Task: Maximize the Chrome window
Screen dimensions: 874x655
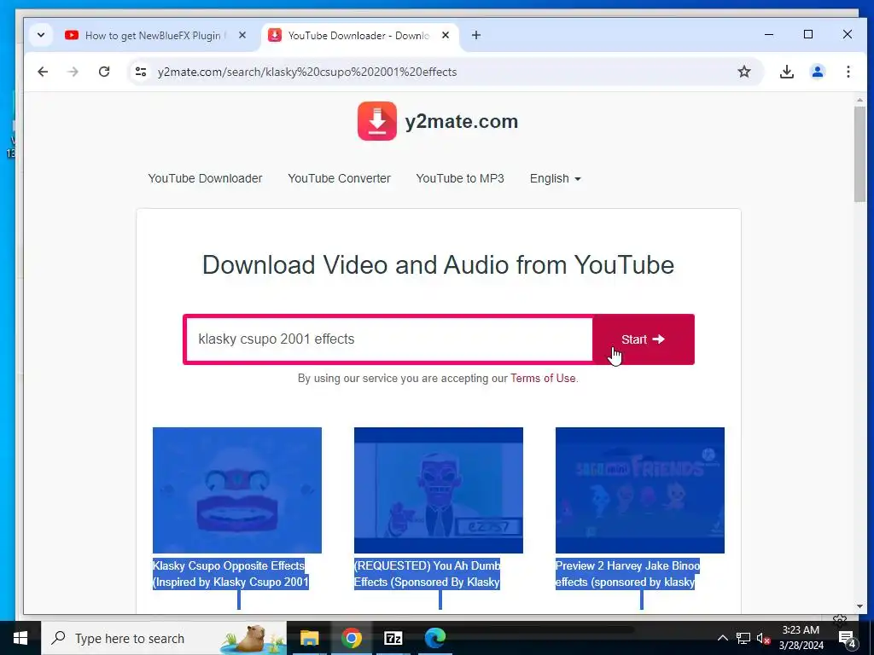Action: click(x=808, y=34)
